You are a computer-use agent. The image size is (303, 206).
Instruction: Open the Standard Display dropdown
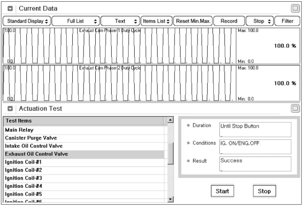click(27, 21)
